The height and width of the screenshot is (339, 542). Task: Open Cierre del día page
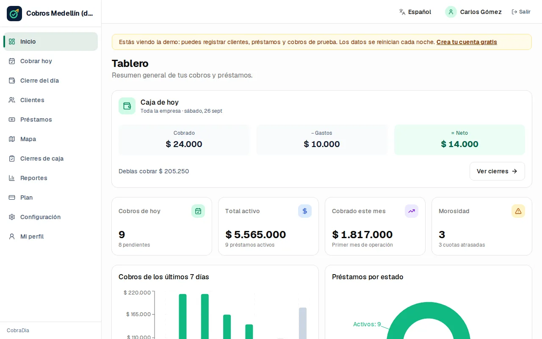click(51, 81)
